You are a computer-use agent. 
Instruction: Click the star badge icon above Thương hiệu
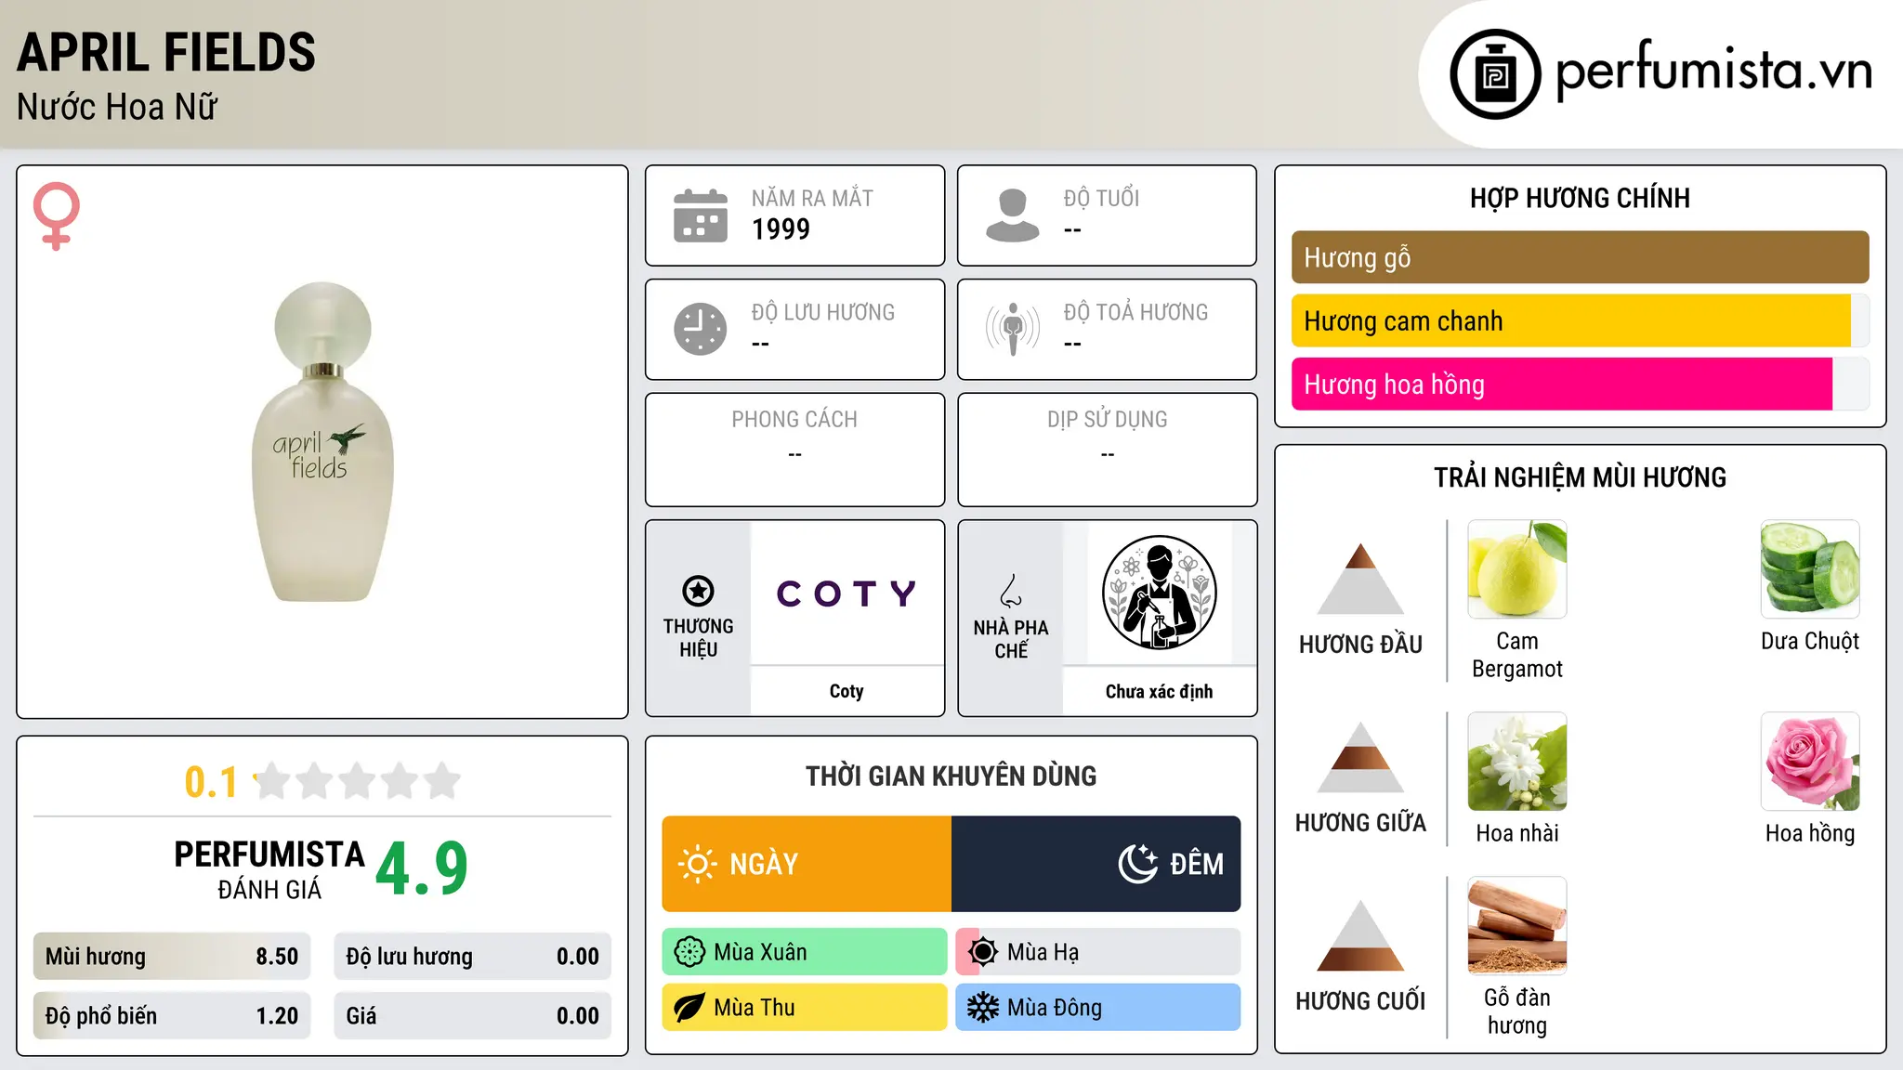click(698, 591)
